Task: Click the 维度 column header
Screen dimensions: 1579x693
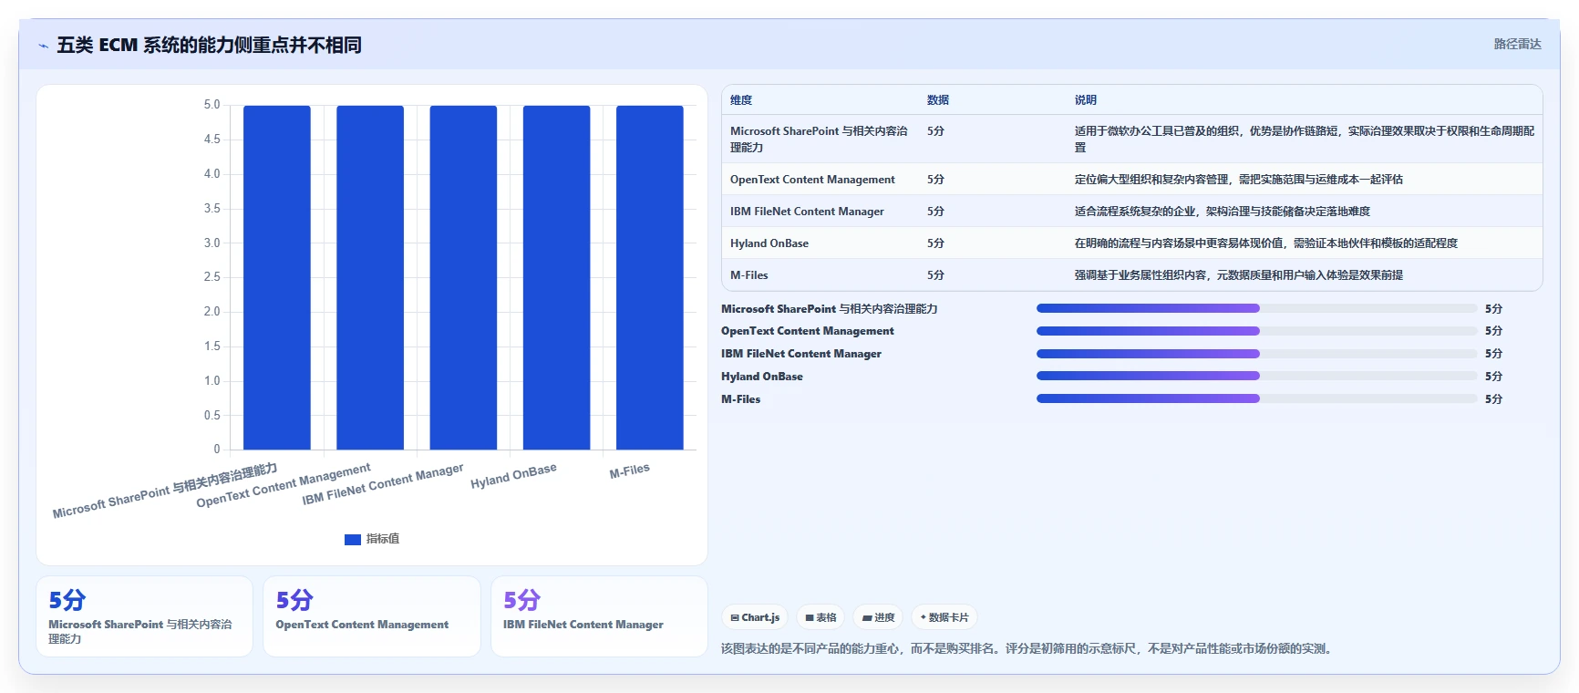Action: (741, 100)
